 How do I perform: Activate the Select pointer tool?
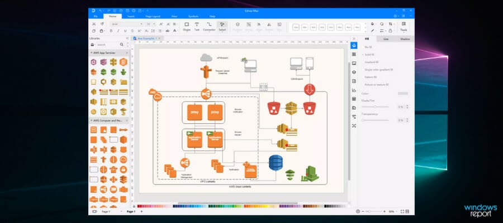point(222,27)
